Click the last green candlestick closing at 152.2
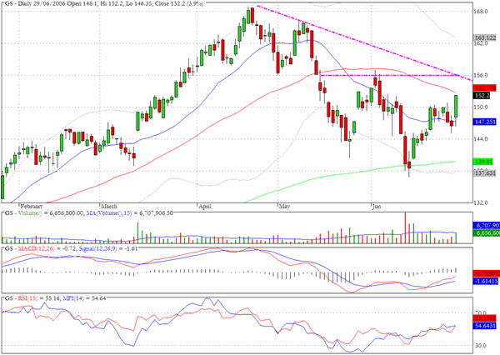 (456, 106)
